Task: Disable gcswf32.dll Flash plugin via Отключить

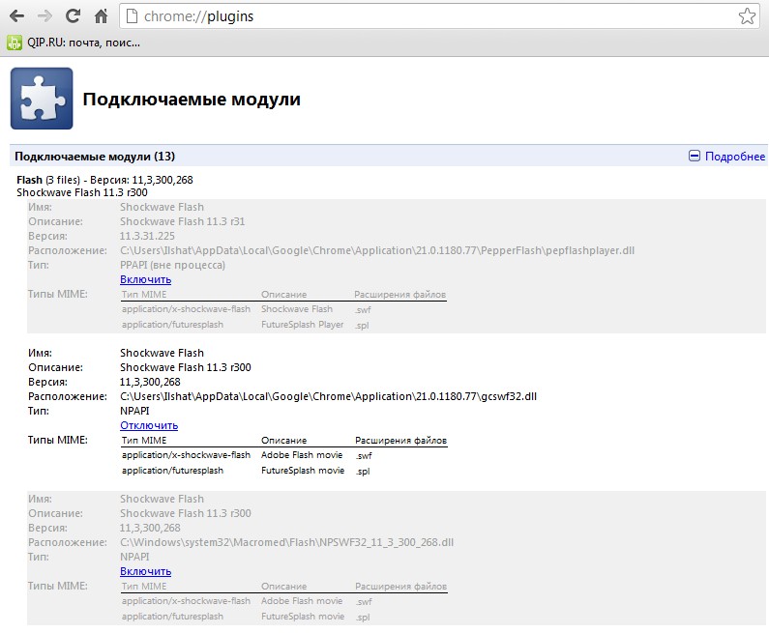Action: click(x=149, y=425)
